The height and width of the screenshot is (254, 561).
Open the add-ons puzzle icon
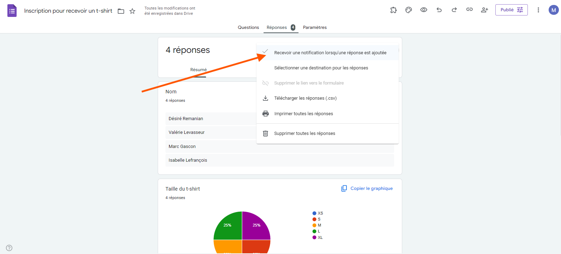point(393,10)
